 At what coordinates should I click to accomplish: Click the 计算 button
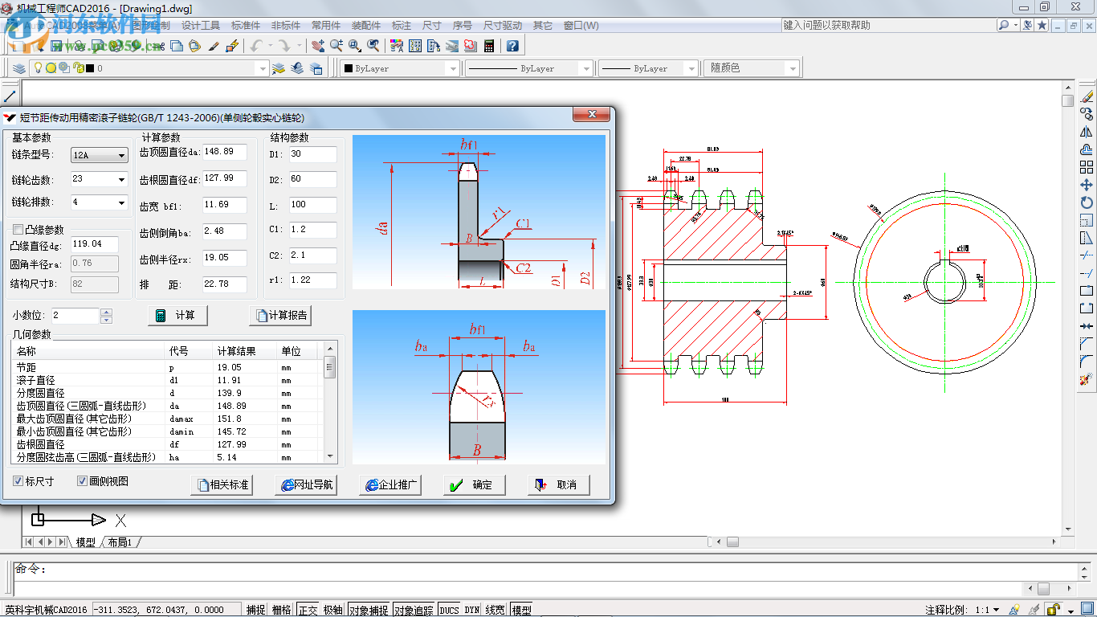[177, 316]
